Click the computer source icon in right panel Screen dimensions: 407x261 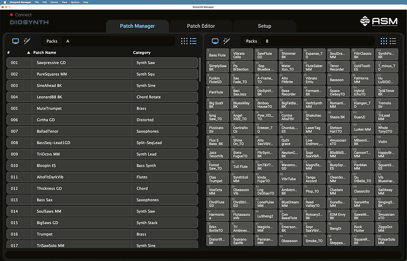(x=215, y=41)
